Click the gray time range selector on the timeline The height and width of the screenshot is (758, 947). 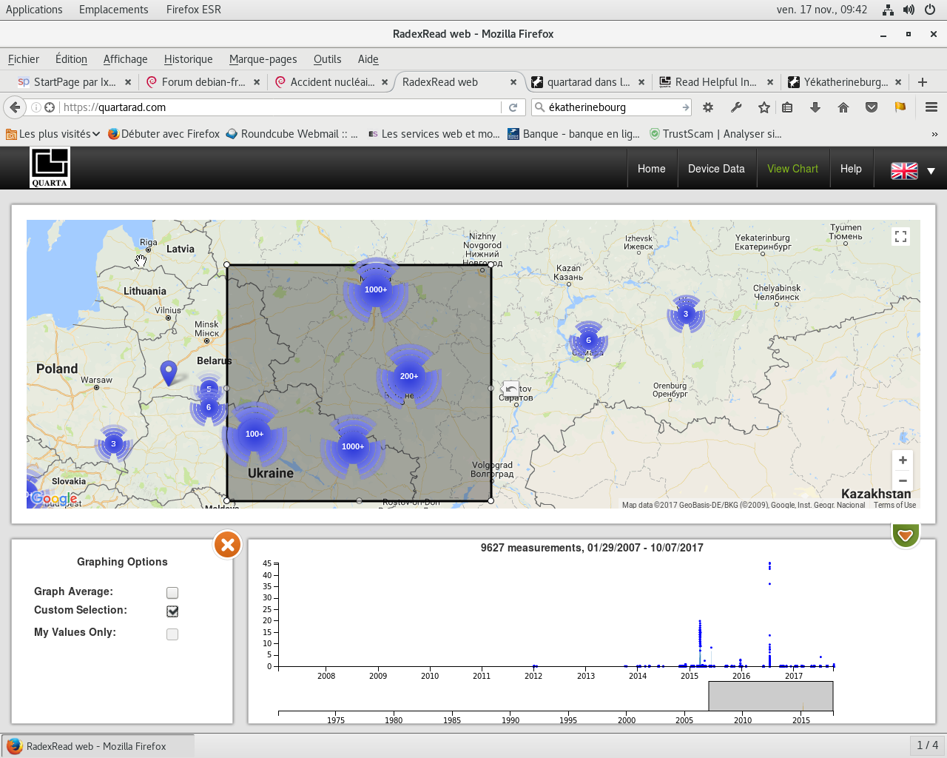[771, 697]
